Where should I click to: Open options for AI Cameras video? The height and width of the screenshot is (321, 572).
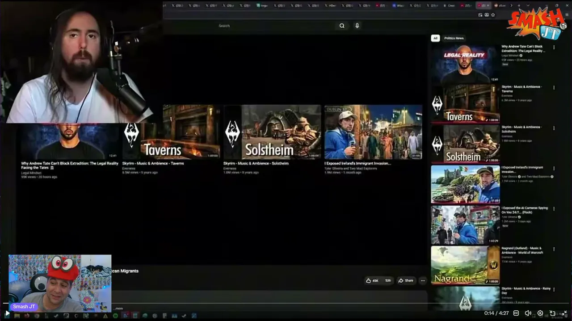pos(554,209)
